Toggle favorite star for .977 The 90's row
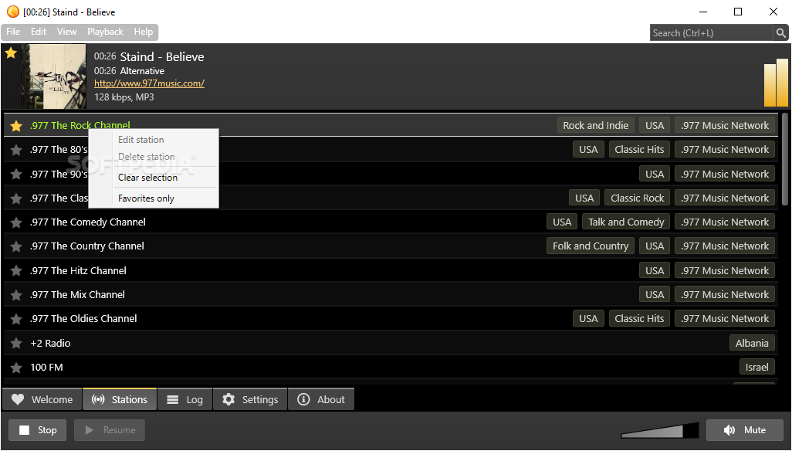Screen dimensions: 792x451 16,175
